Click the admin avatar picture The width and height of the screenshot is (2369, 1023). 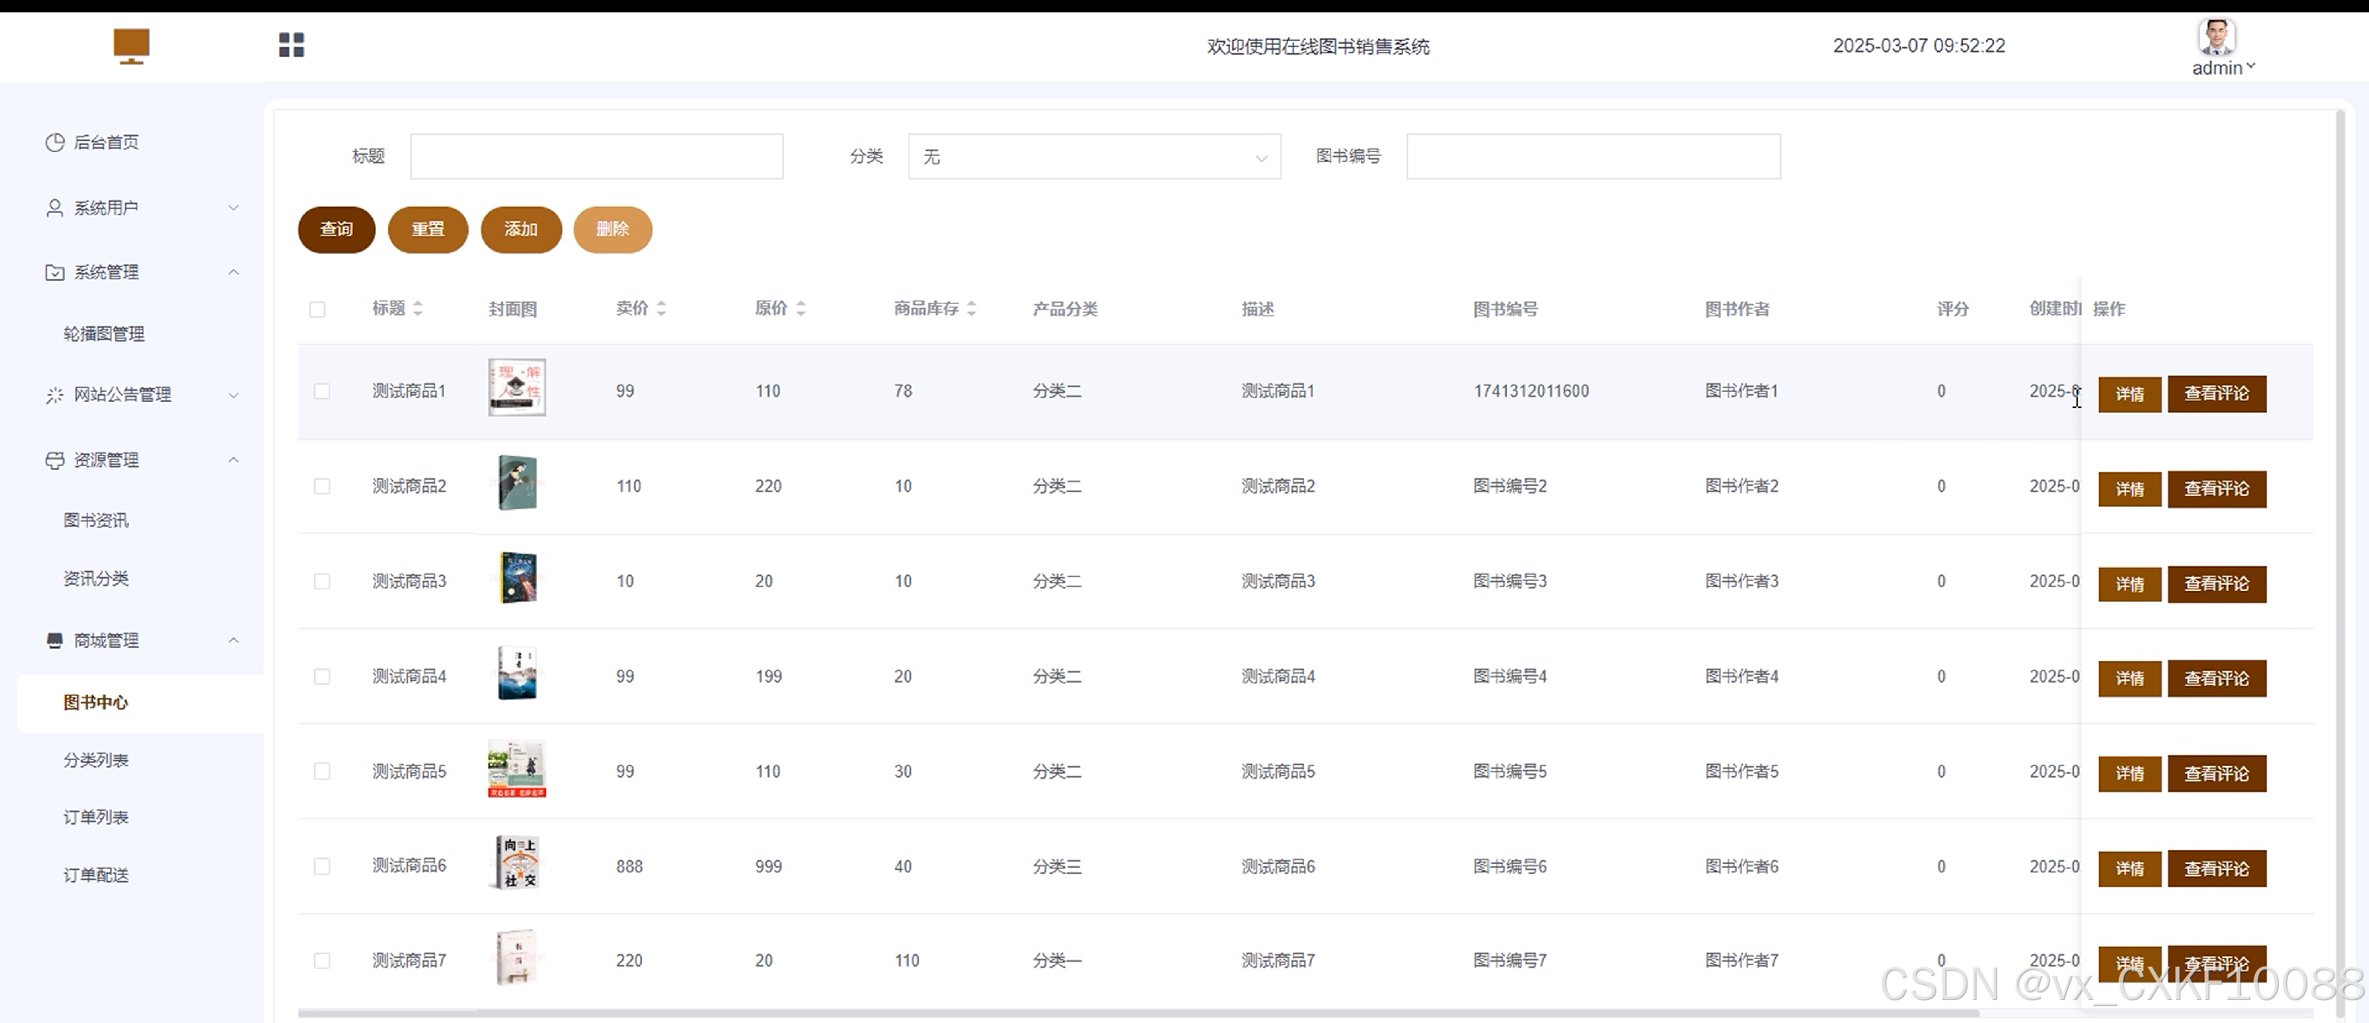click(x=2216, y=38)
